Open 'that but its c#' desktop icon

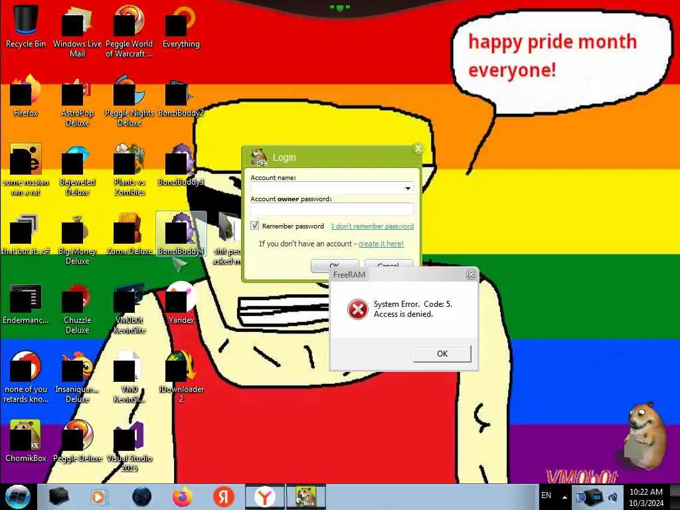pyautogui.click(x=26, y=234)
